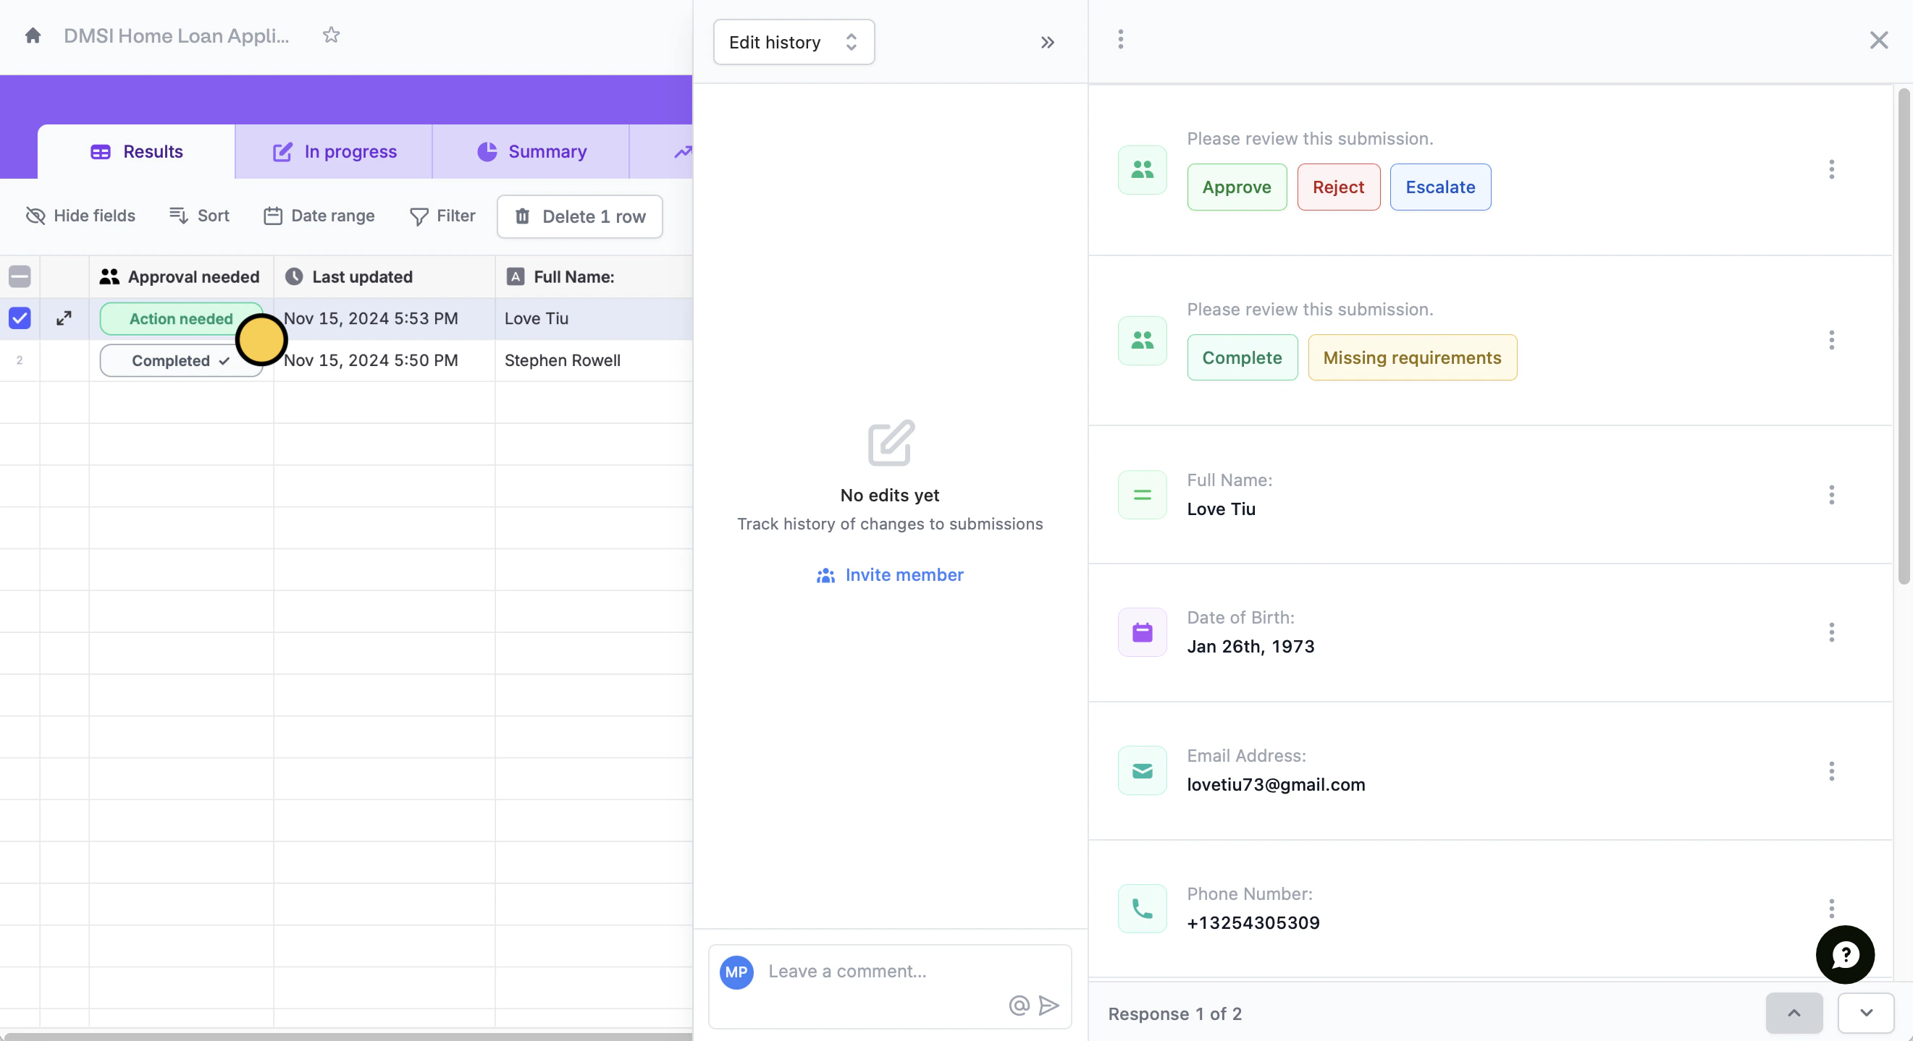1913x1041 pixels.
Task: Uncheck the Love Tiu row checkbox
Action: tap(20, 318)
